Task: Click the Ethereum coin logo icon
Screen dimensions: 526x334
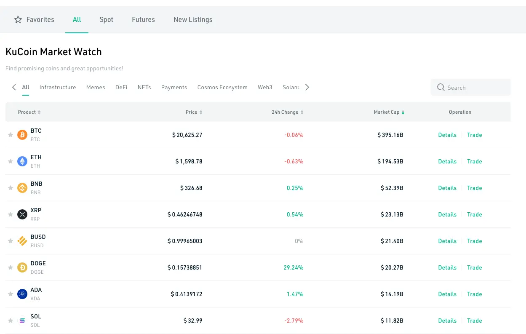Action: click(x=22, y=161)
